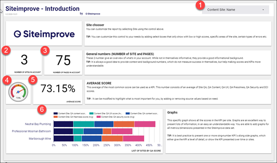Screen dimensions: 277x163
Task: Click the pink legend swatch for QA security score
Action: pyautogui.click(x=99, y=117)
